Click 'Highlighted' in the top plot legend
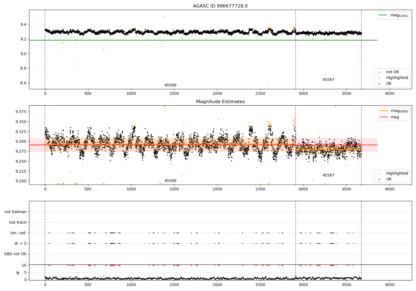The image size is (416, 291). pos(397,78)
